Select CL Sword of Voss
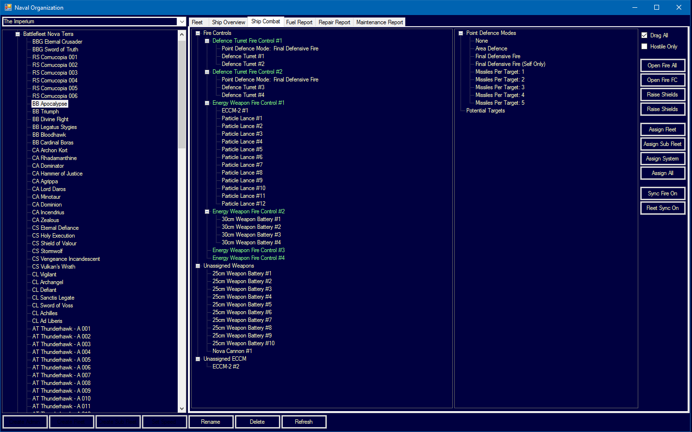Image resolution: width=692 pixels, height=432 pixels. [52, 305]
